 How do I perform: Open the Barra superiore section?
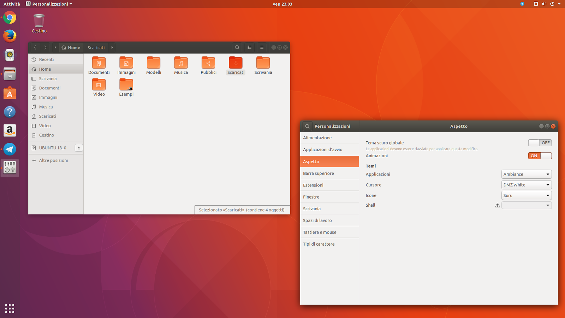pyautogui.click(x=329, y=173)
